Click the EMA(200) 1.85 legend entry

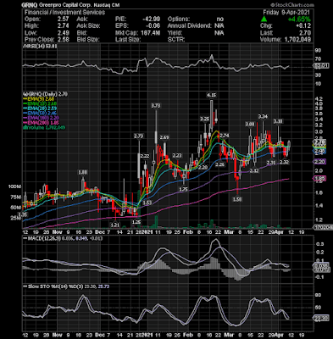pos(41,123)
